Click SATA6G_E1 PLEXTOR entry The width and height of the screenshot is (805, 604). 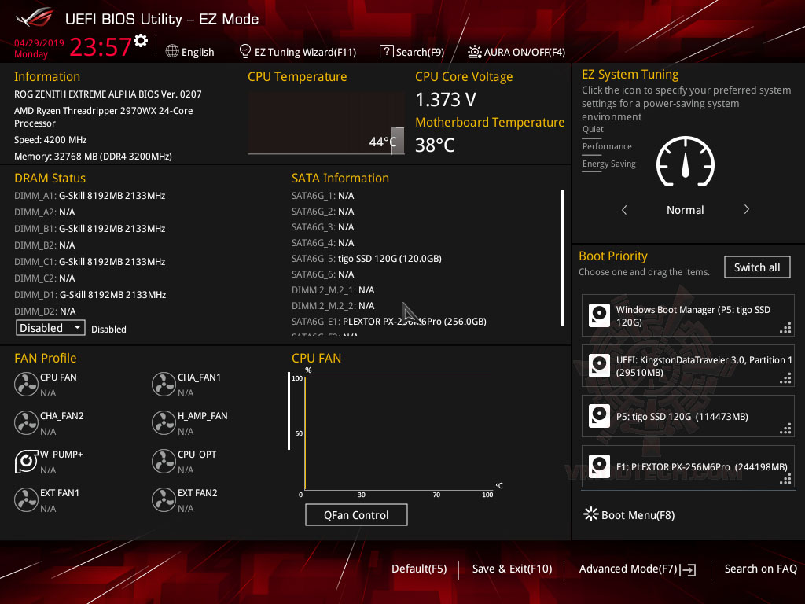click(389, 322)
